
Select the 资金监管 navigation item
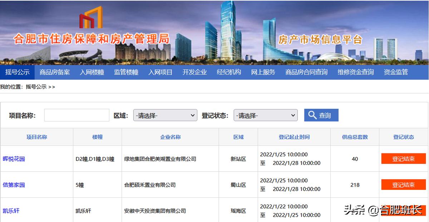coord(395,72)
